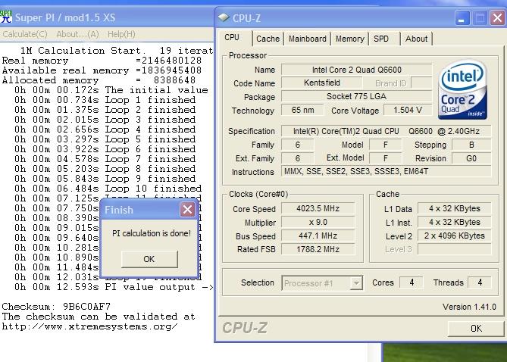Click OK in the Finish dialog

pyautogui.click(x=149, y=259)
